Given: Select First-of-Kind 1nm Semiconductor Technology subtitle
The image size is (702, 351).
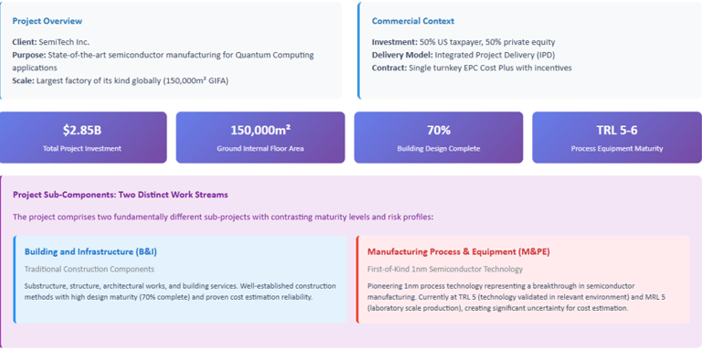Looking at the screenshot, I should pos(444,269).
